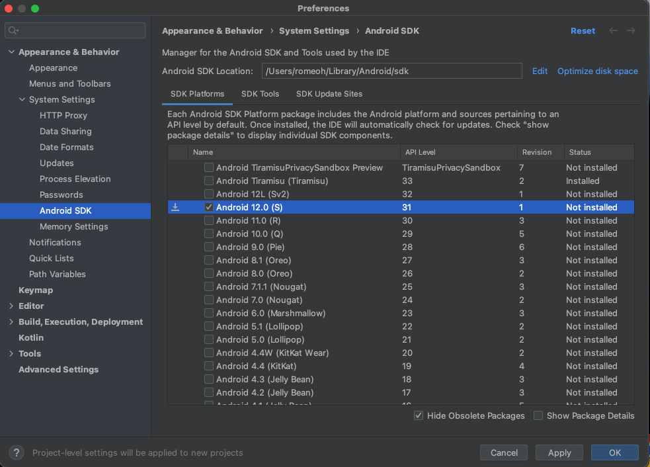Toggle the Android Tiramisu (Tiramisu) checkbox
Screen dimensions: 650x467
click(209, 181)
